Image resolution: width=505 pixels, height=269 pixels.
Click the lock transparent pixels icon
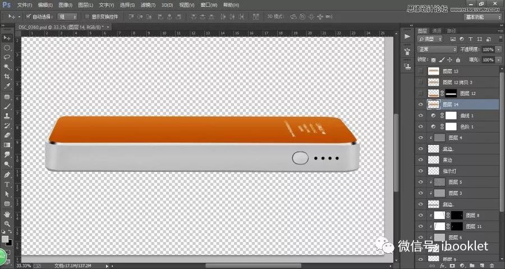click(434, 60)
